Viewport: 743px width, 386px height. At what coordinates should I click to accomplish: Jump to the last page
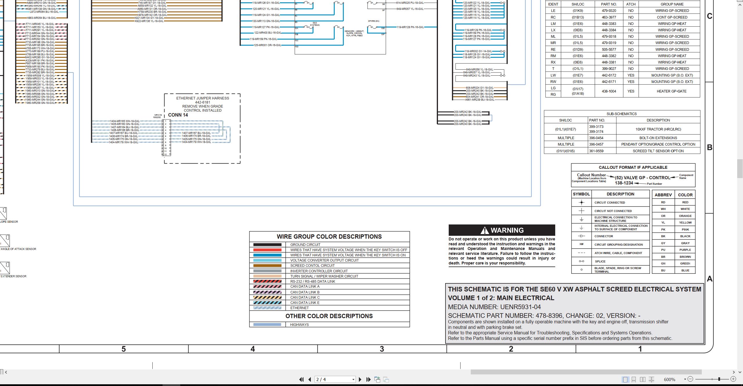tap(368, 379)
